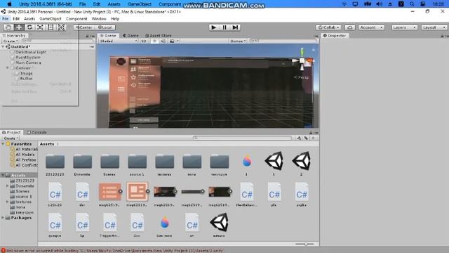
Task: Open Help menu in Unity menu bar
Action: (x=115, y=19)
